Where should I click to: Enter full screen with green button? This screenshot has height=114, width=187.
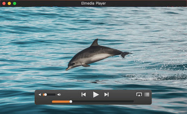coord(15,3)
